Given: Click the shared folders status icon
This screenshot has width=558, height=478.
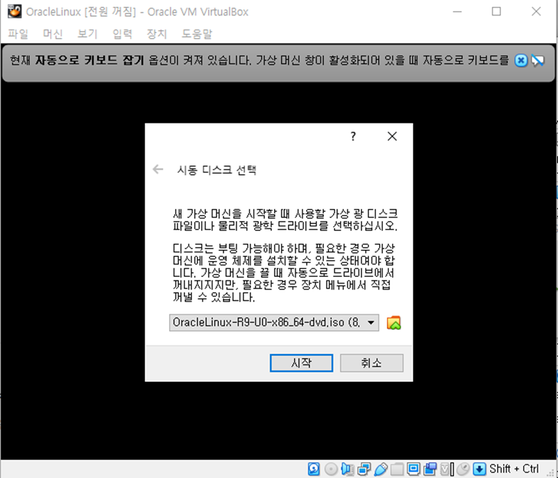Looking at the screenshot, I should 397,469.
